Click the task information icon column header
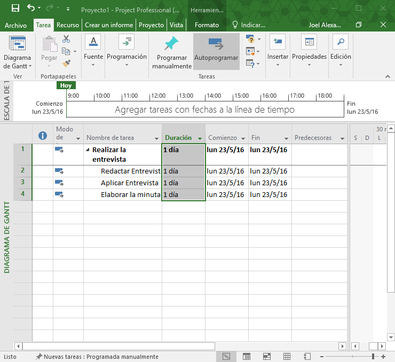Viewport: 395px width, 362px height. coord(43,136)
